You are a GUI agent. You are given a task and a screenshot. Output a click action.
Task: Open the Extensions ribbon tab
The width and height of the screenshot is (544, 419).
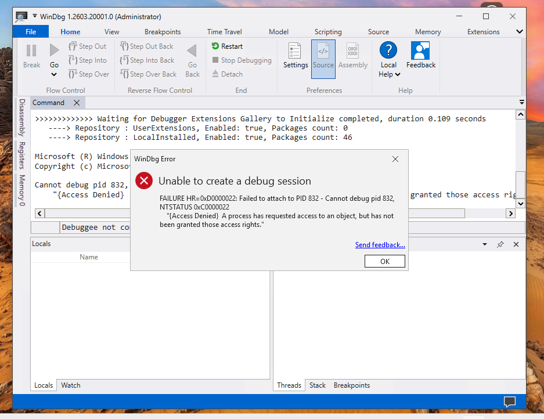pyautogui.click(x=483, y=31)
